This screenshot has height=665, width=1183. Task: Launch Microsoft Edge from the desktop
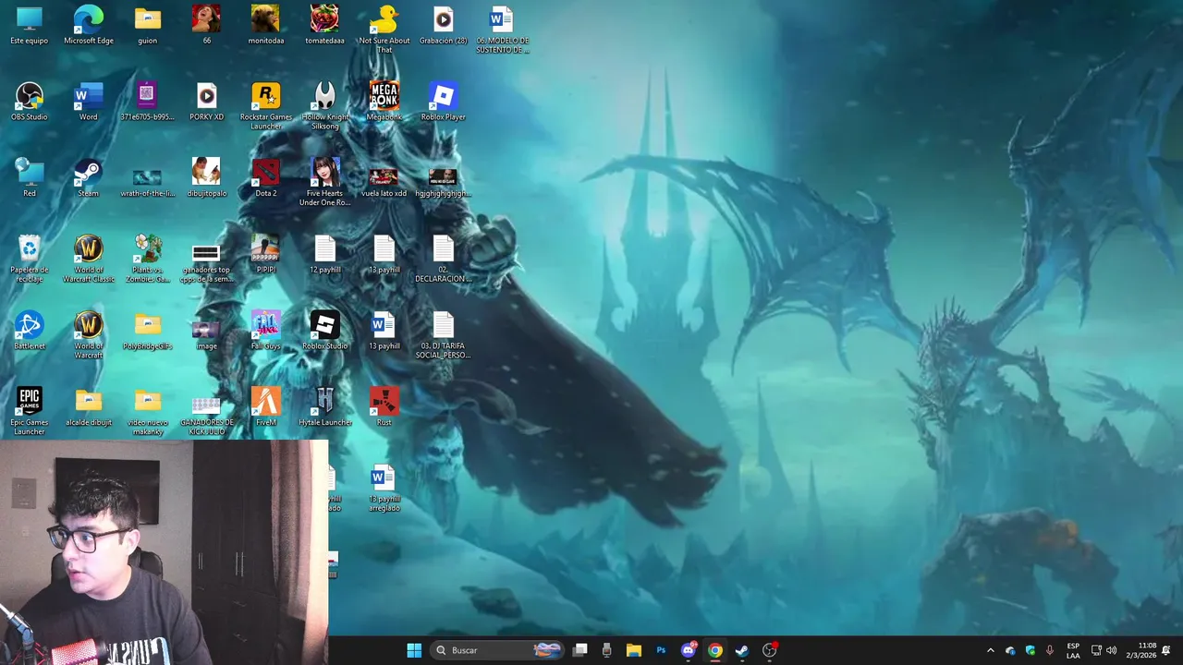[x=89, y=25]
